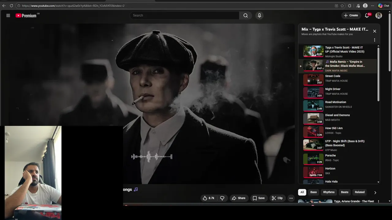Play UTP - Night Shift thumbnail
Image resolution: width=392 pixels, height=220 pixels.
coord(313,145)
